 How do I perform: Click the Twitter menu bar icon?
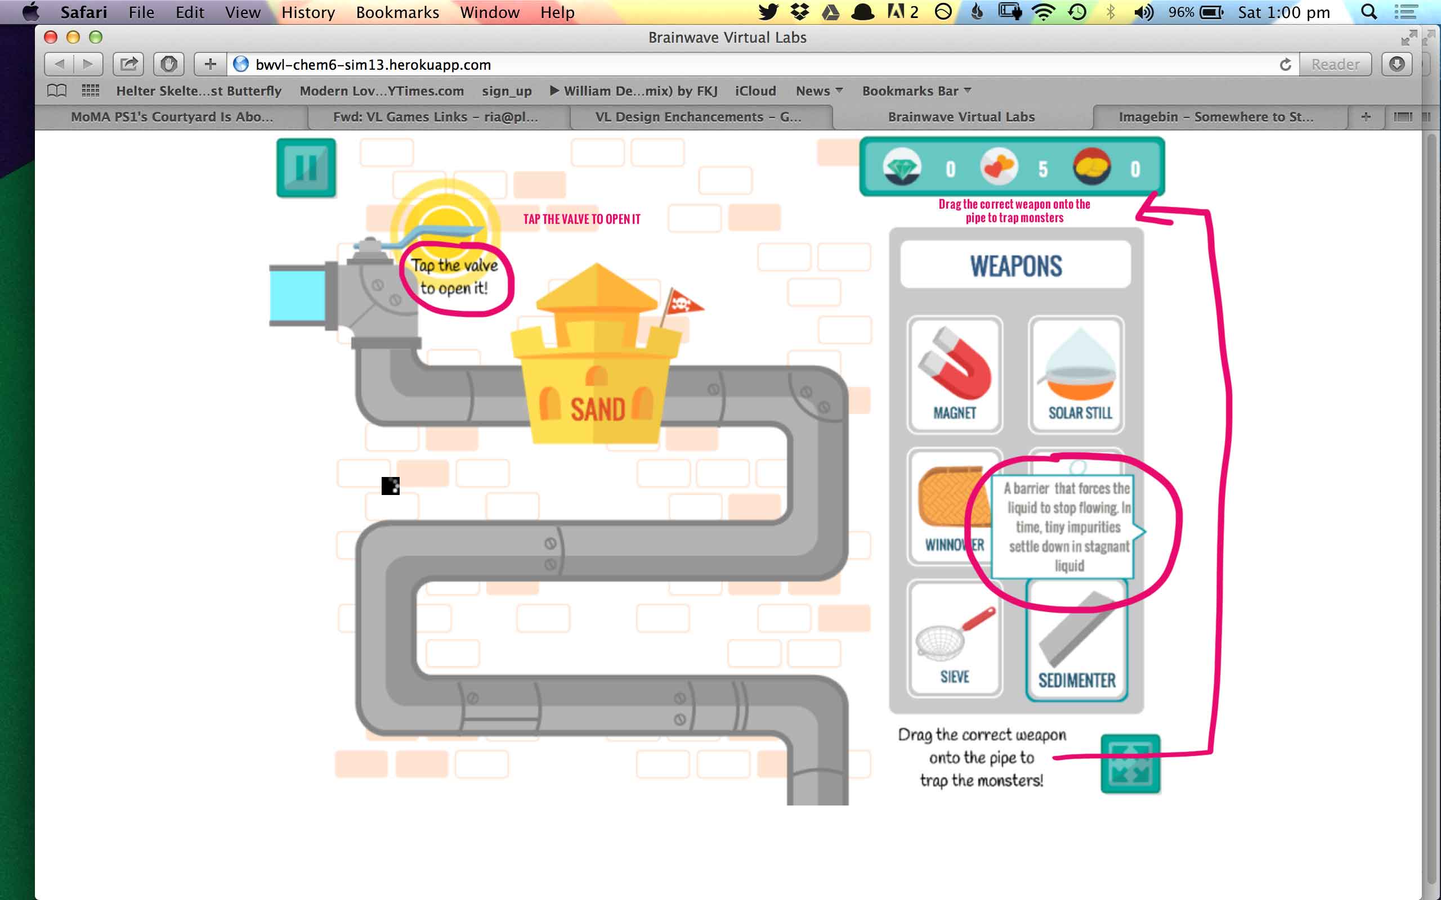coord(768,12)
